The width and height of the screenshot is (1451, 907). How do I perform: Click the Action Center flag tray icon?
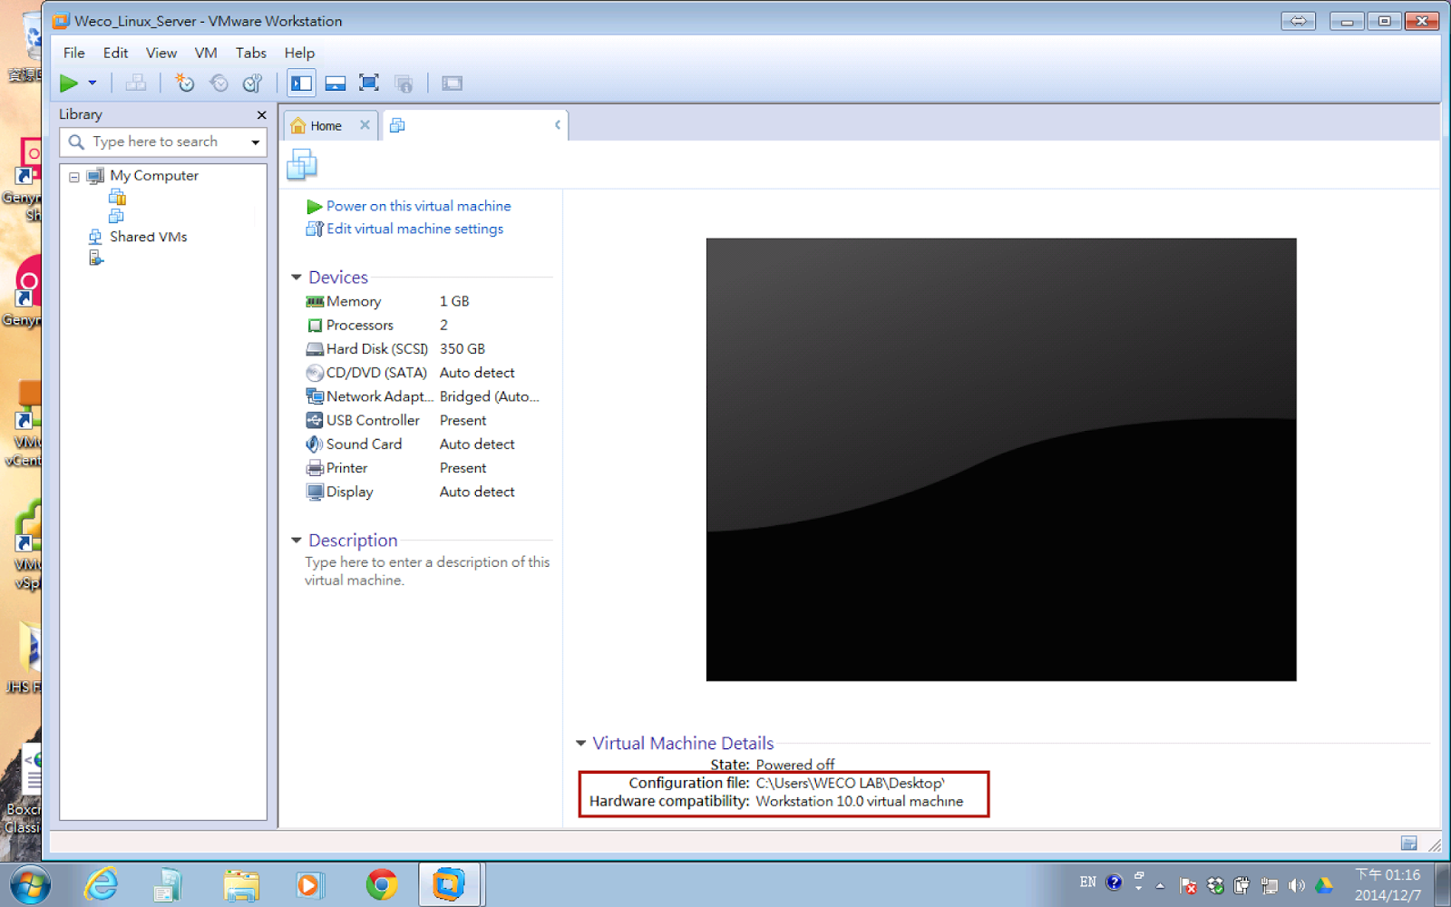pos(1187,885)
